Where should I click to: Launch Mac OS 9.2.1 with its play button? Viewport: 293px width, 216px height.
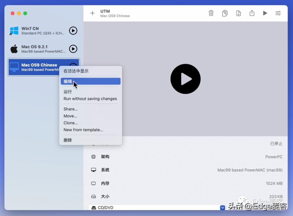pyautogui.click(x=73, y=49)
